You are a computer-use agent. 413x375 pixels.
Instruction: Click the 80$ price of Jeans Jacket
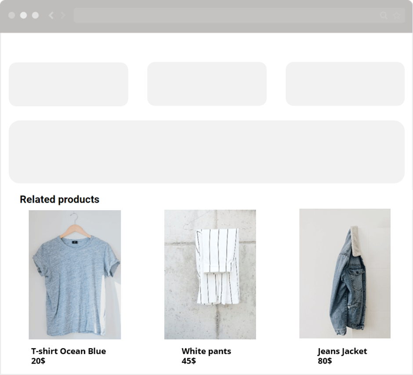tap(325, 361)
